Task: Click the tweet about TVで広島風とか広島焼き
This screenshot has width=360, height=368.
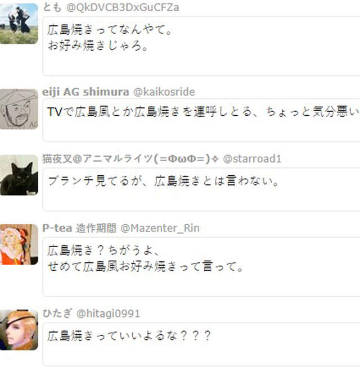Action: tap(201, 120)
